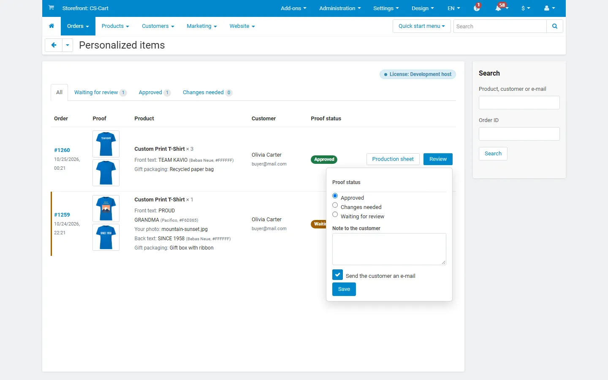Open the Customers menu

158,26
